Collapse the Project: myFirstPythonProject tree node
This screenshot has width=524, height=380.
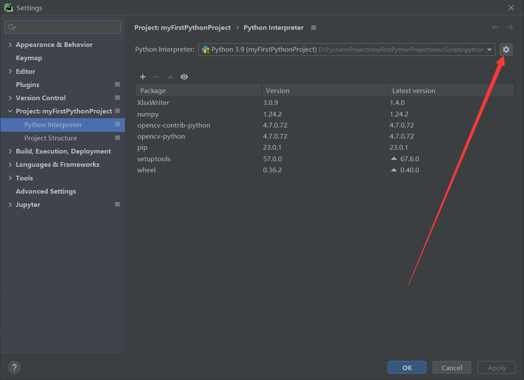click(x=10, y=111)
